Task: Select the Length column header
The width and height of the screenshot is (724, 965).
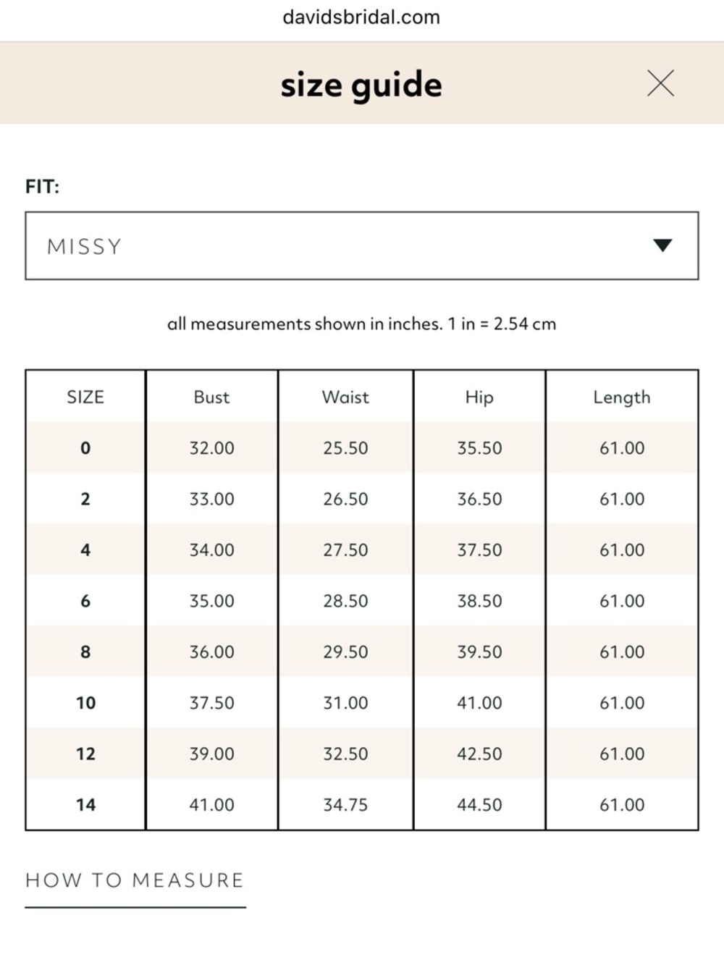Action: [x=622, y=397]
